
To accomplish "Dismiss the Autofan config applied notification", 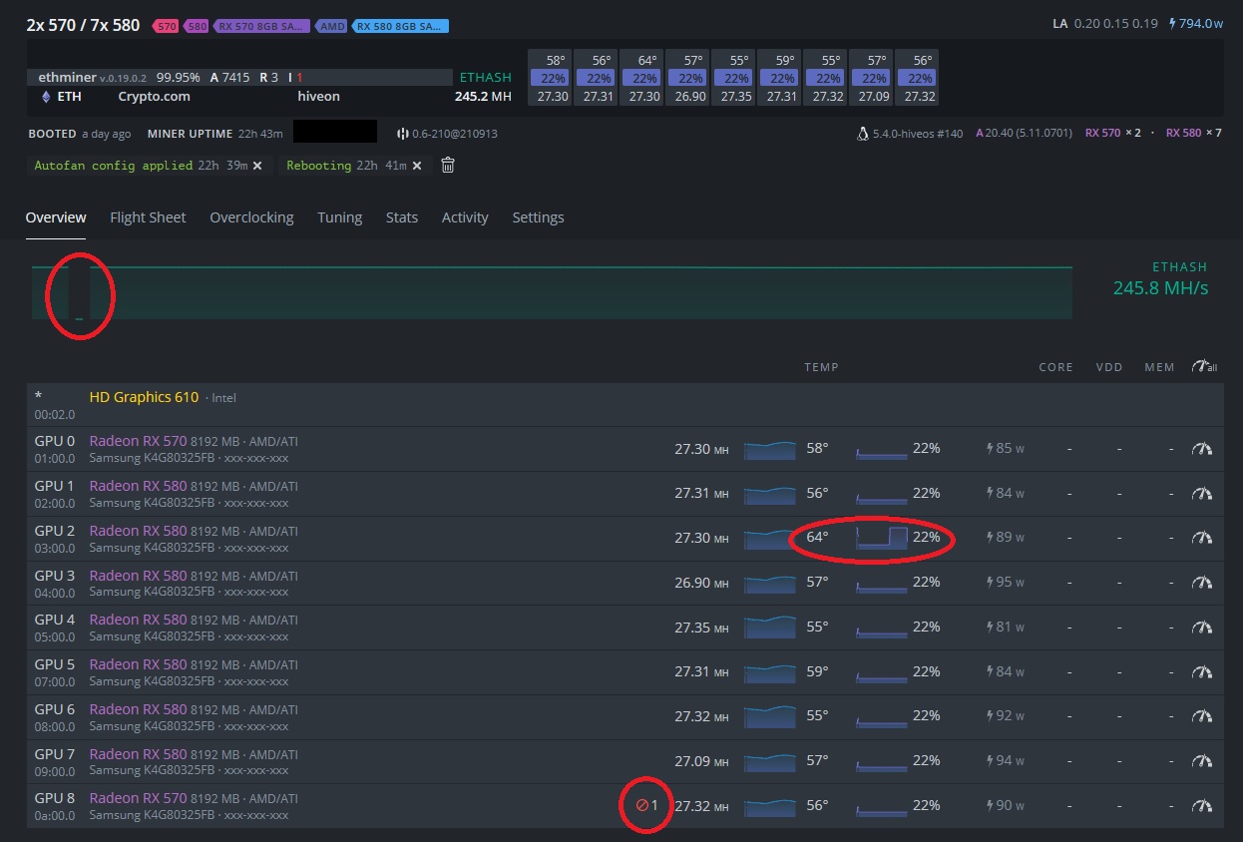I will pyautogui.click(x=256, y=165).
